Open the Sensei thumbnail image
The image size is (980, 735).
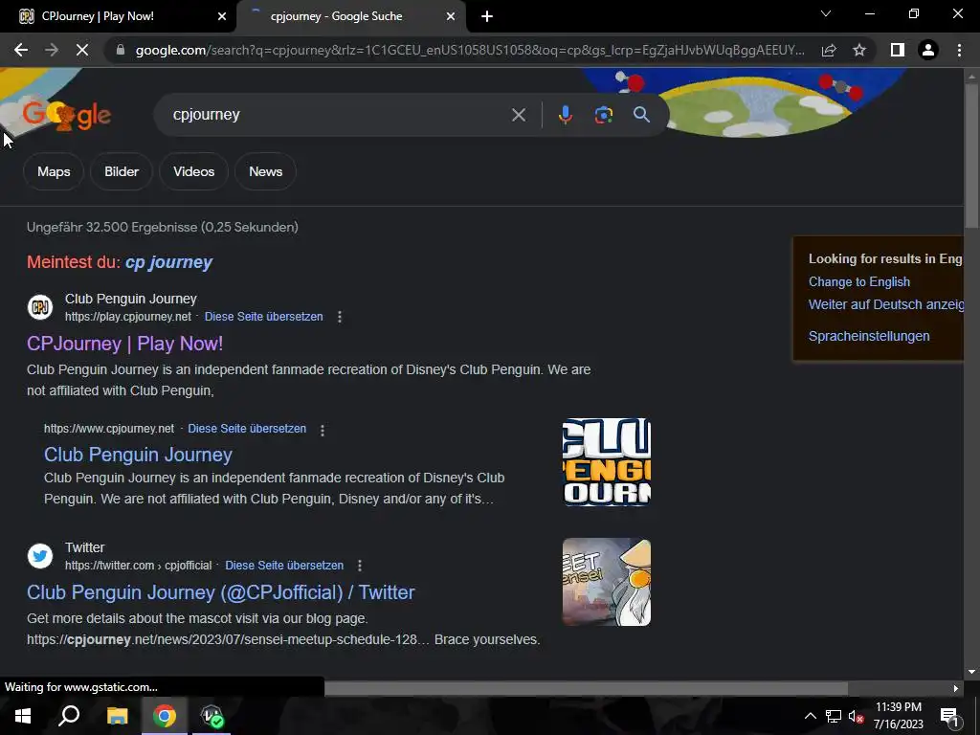click(606, 582)
